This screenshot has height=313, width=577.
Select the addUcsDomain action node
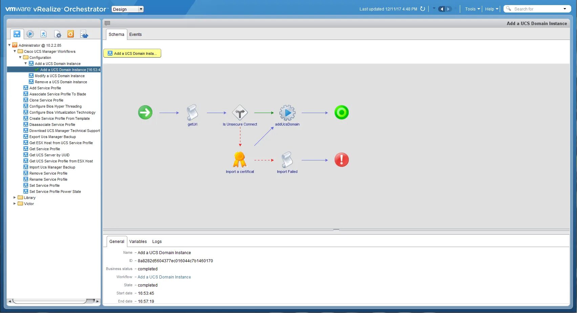[287, 113]
